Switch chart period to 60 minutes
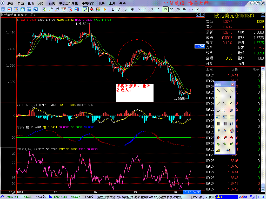266x199 pixels. [x=178, y=9]
